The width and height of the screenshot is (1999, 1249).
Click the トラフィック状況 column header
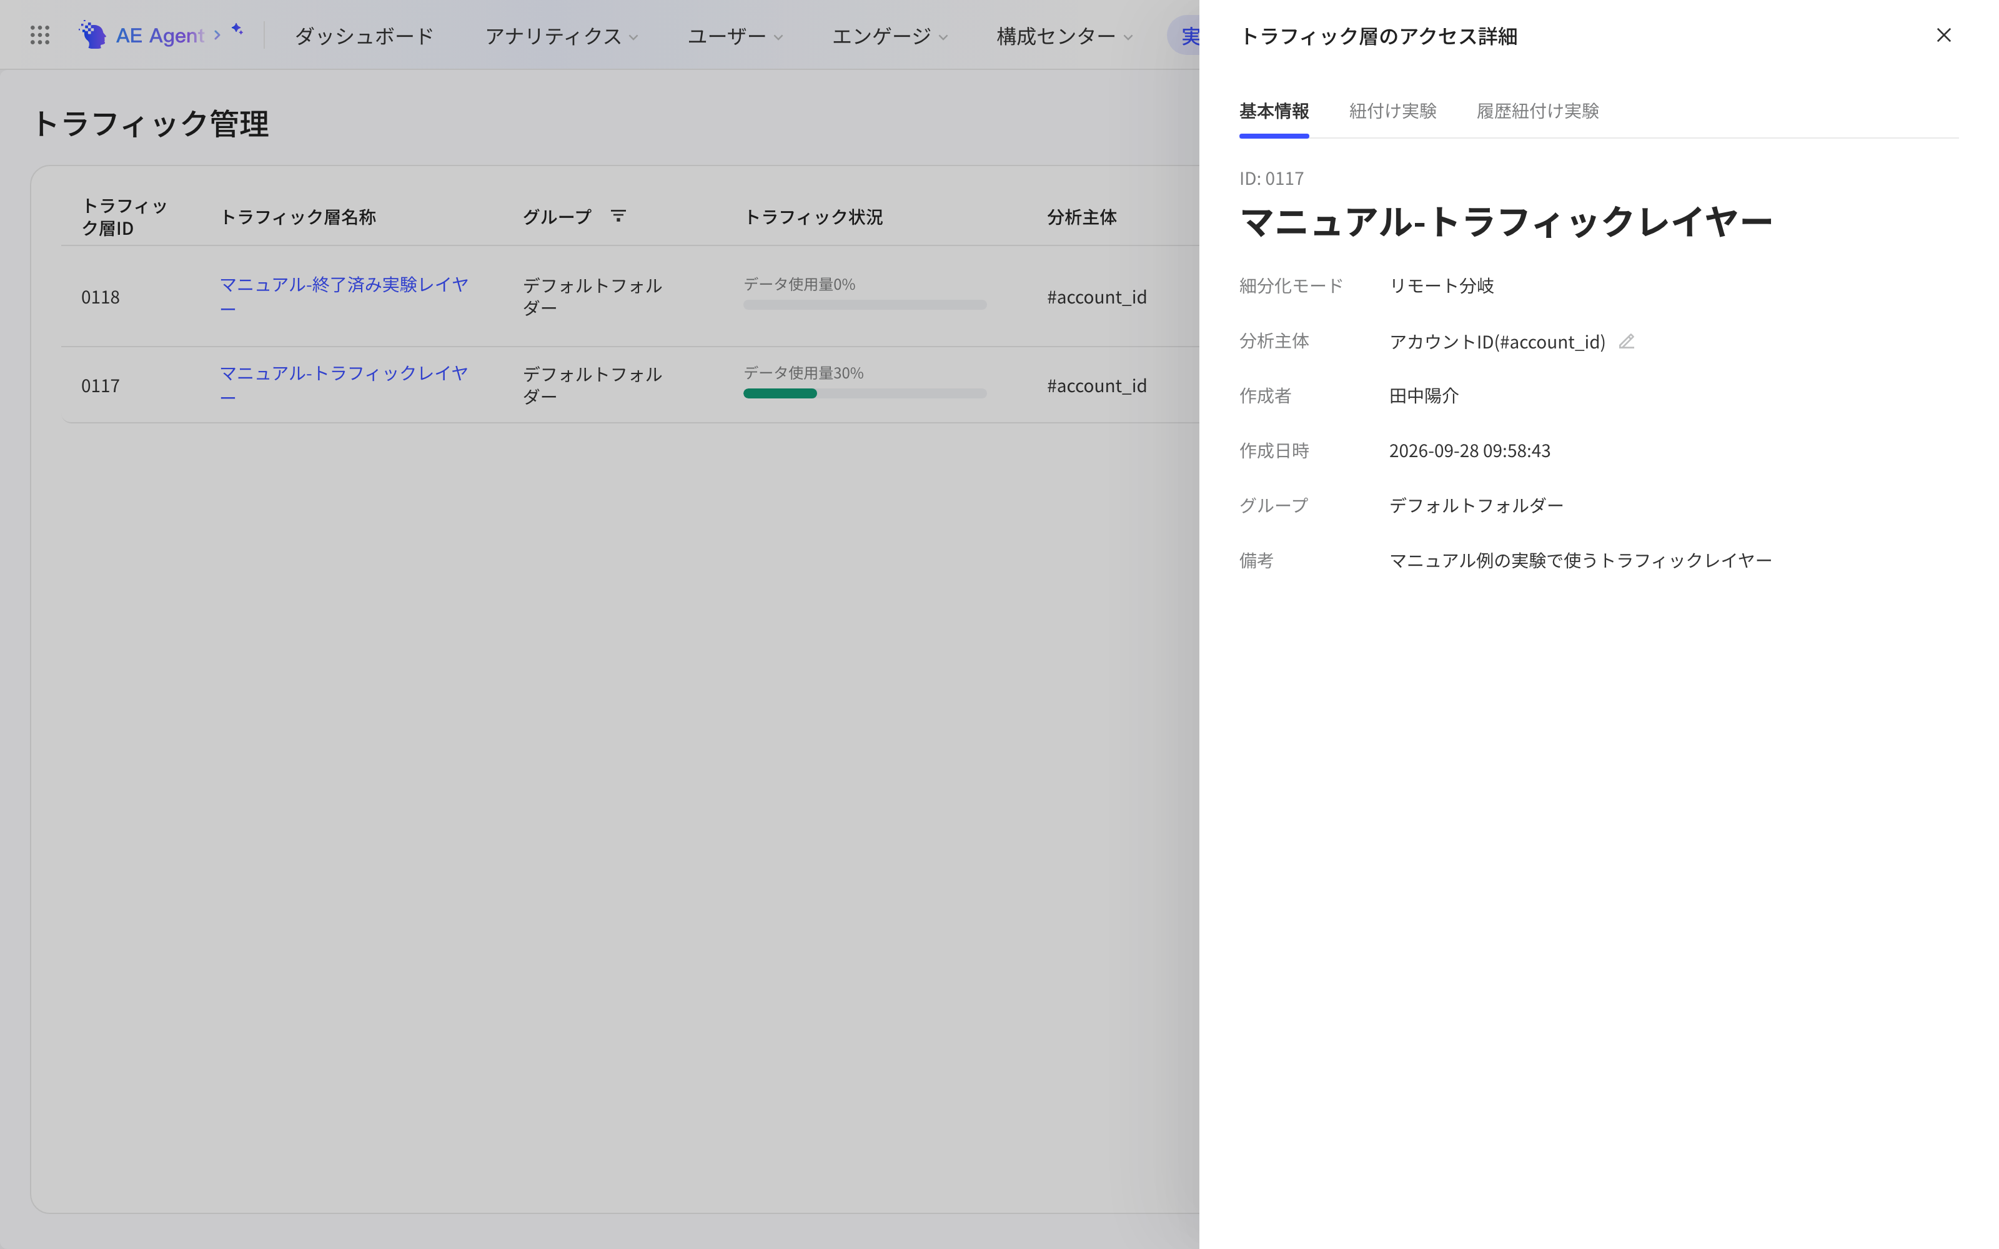tap(813, 217)
